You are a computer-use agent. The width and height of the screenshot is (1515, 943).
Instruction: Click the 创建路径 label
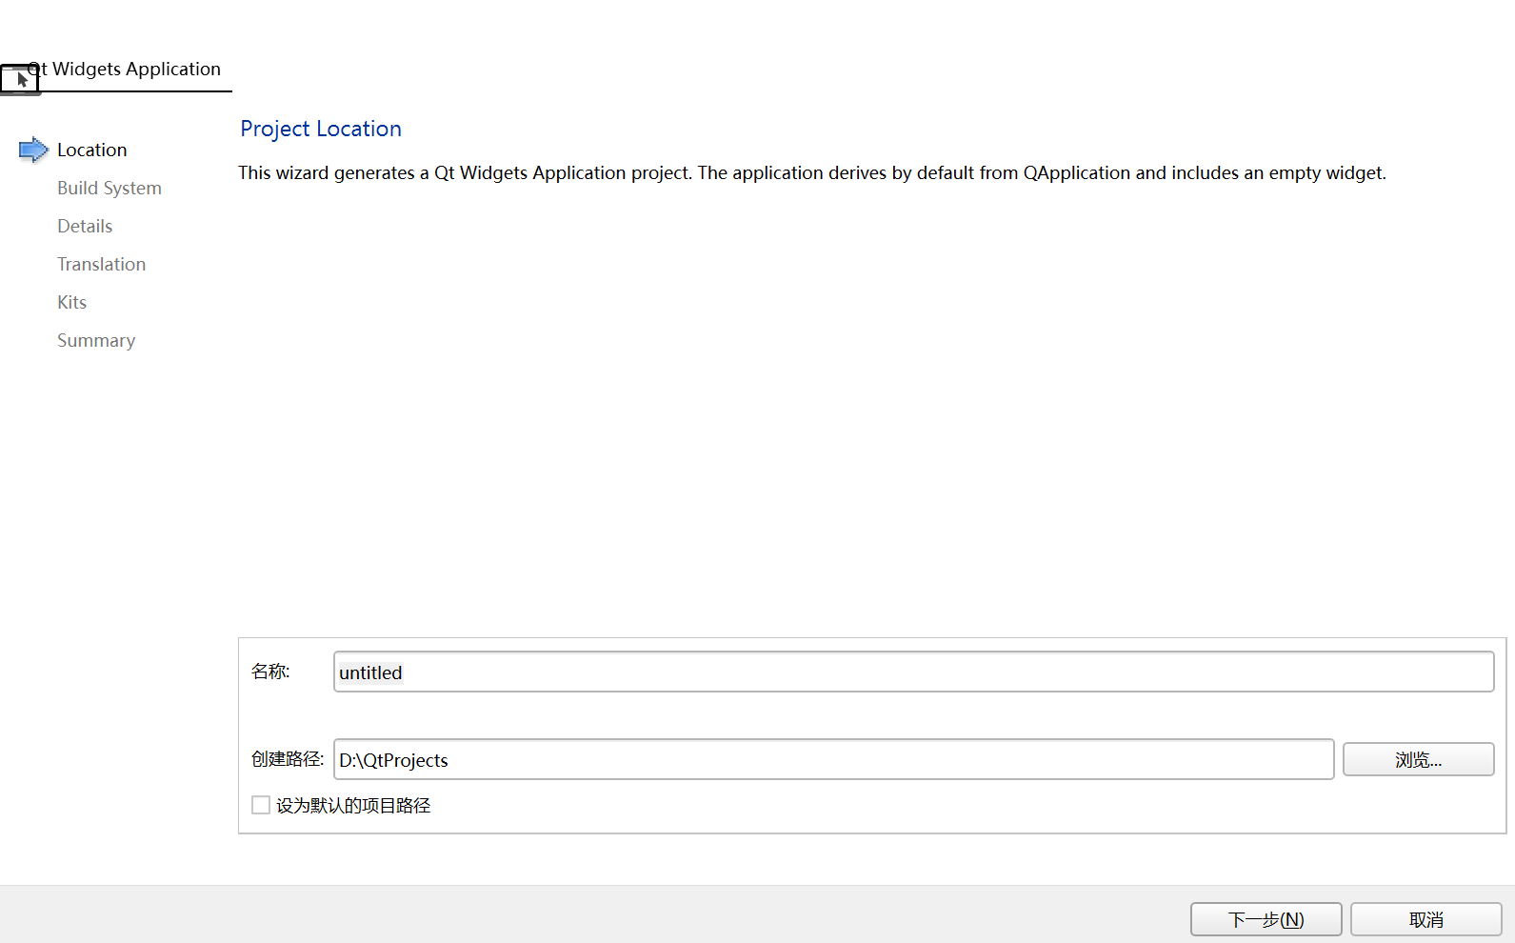click(288, 759)
